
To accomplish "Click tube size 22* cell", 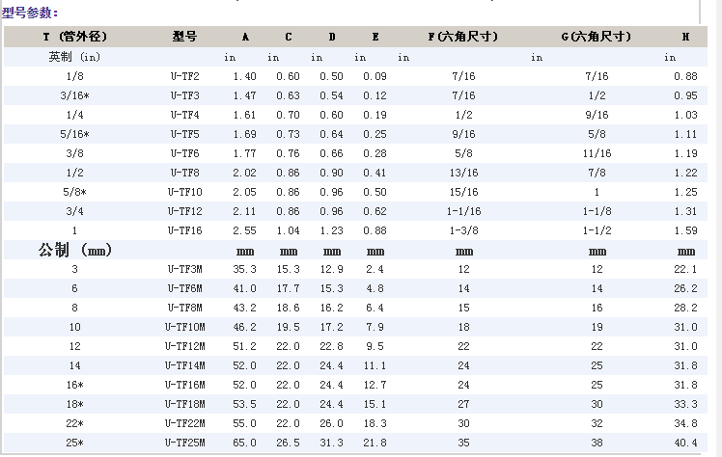I will [74, 424].
